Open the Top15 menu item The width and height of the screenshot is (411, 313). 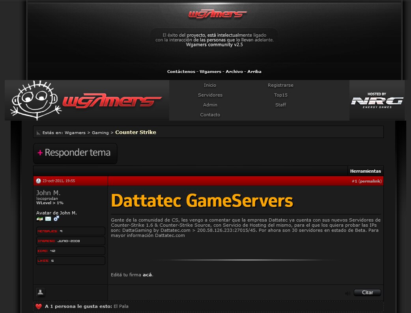(281, 95)
